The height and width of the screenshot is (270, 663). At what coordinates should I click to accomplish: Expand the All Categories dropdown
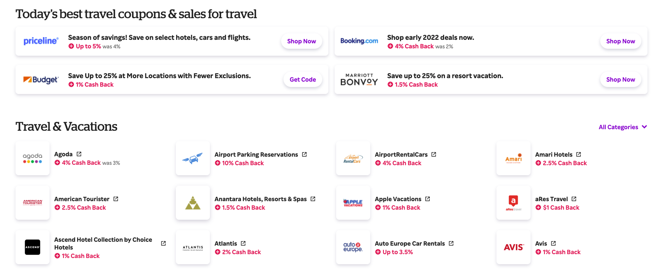[x=623, y=127]
